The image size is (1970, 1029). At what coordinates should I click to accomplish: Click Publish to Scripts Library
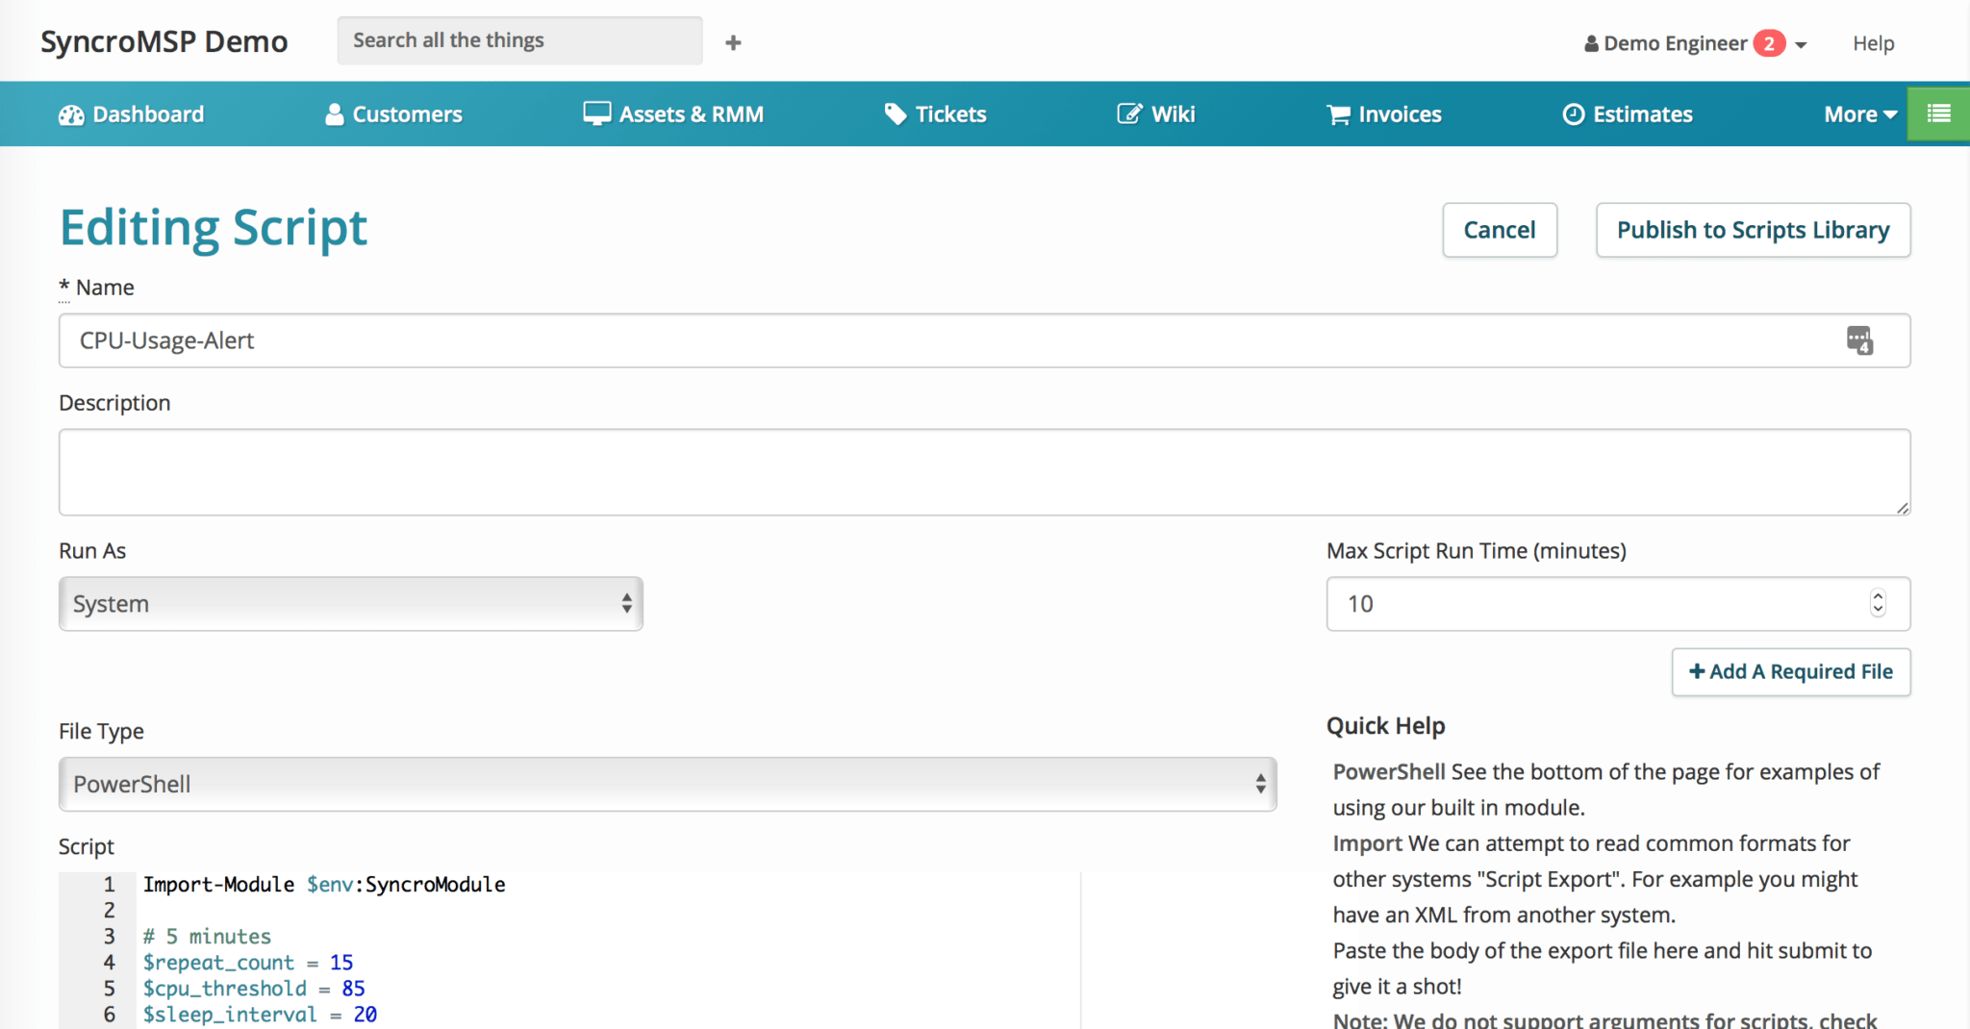[1753, 230]
